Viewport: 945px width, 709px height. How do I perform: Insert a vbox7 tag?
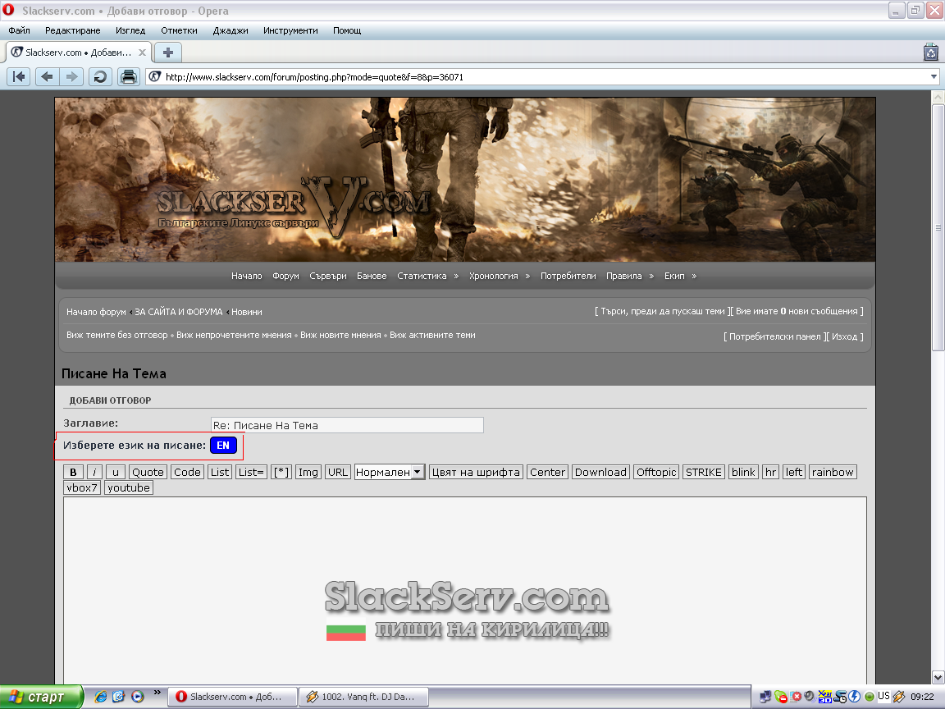tap(82, 487)
